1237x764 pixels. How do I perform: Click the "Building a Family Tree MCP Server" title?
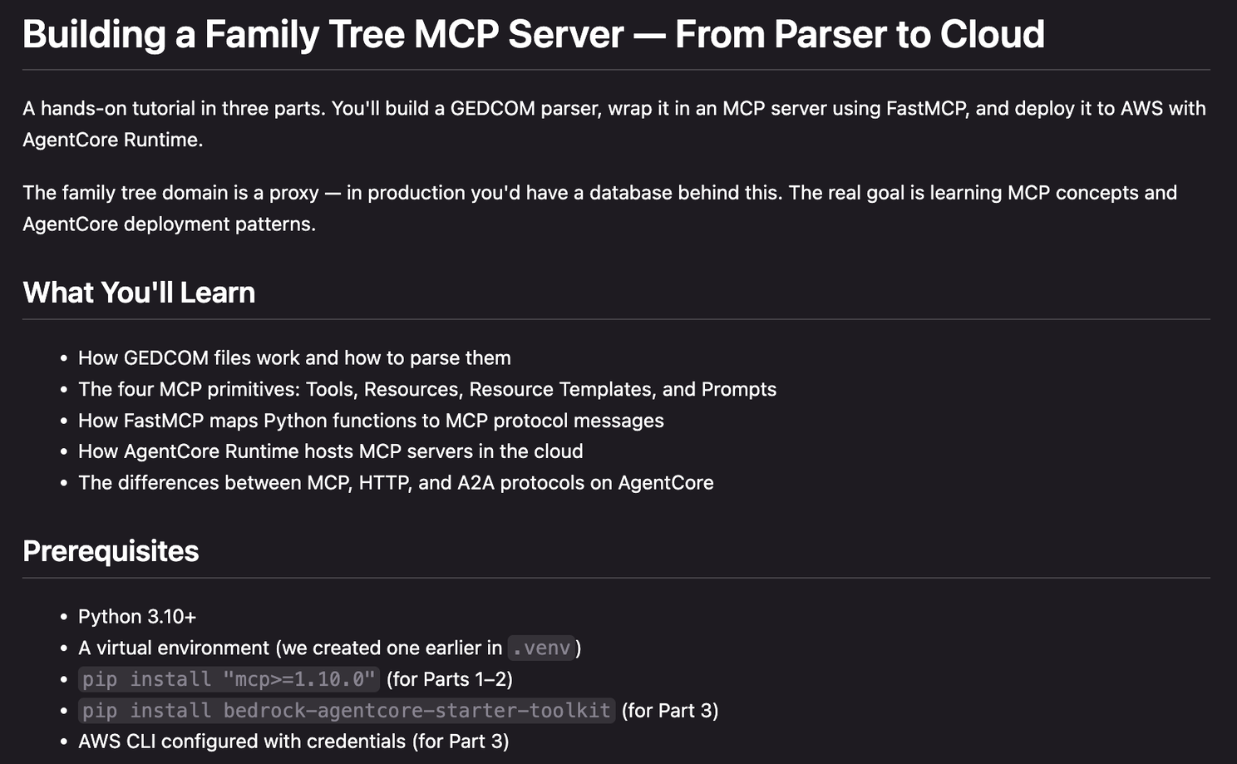pyautogui.click(x=323, y=35)
